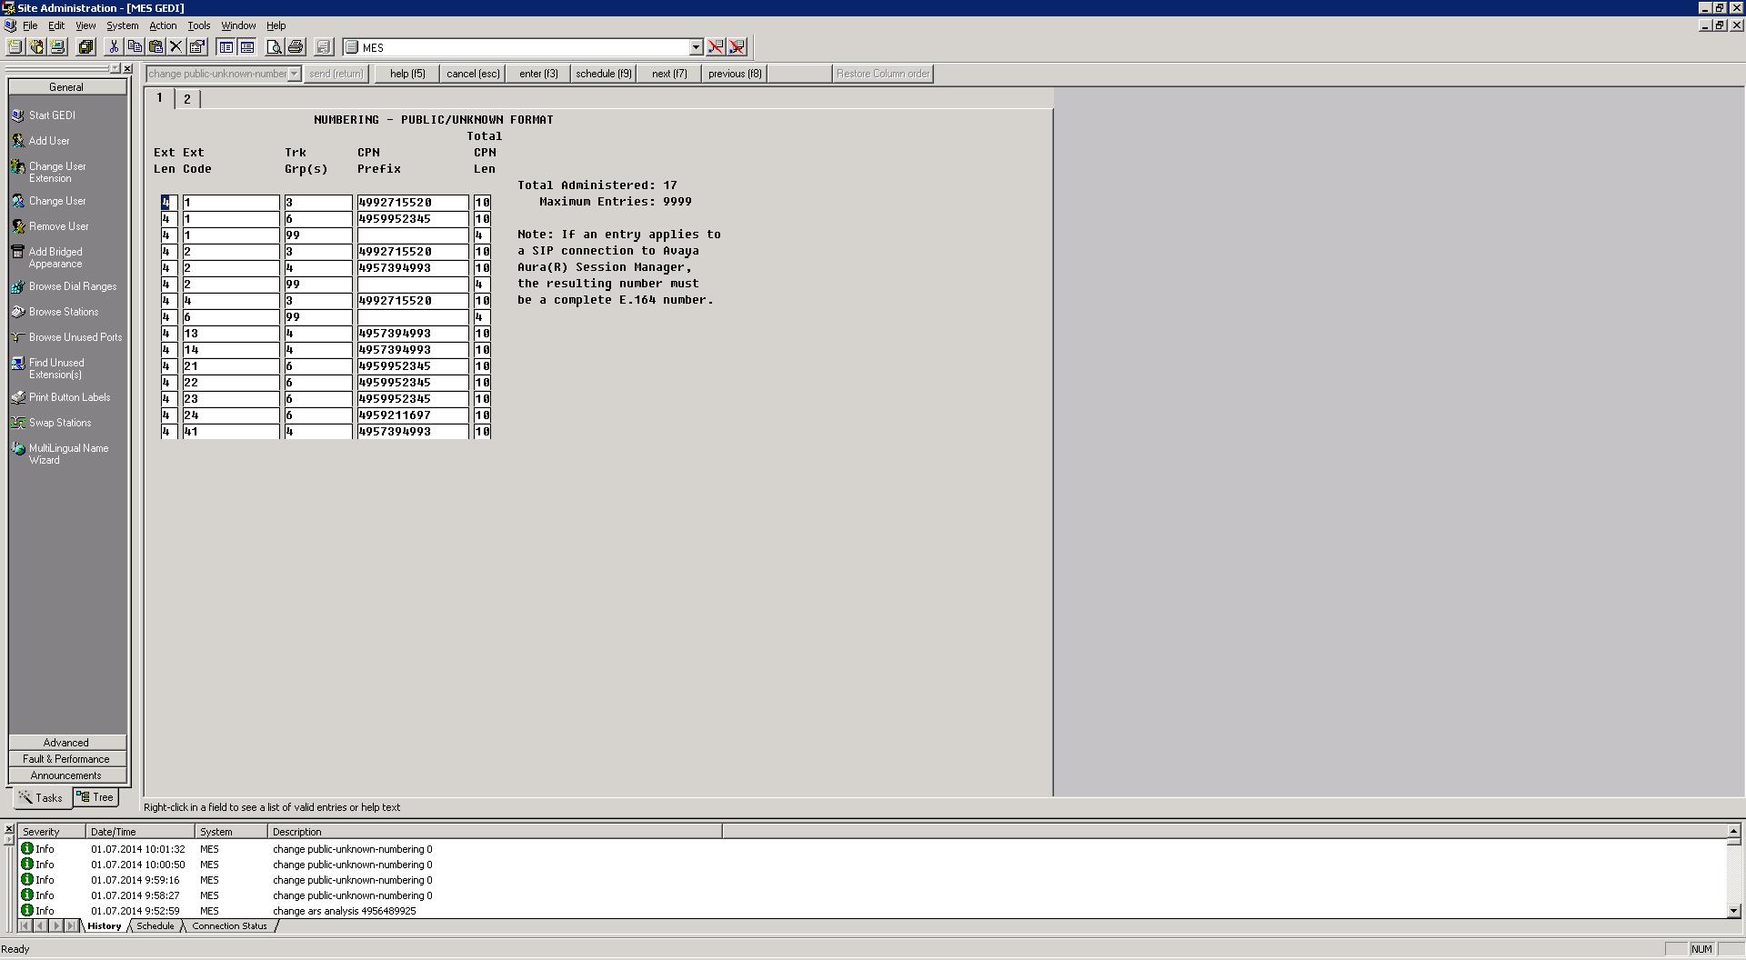Expand the Fault & Performance group
The image size is (1746, 960).
(x=66, y=759)
